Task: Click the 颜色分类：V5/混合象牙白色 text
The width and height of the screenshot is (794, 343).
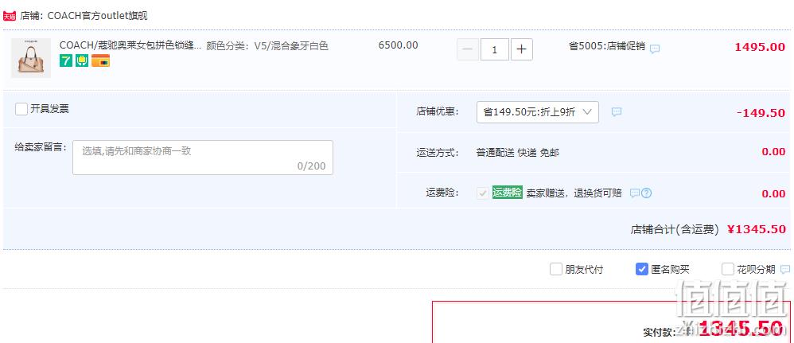Action: pyautogui.click(x=267, y=45)
